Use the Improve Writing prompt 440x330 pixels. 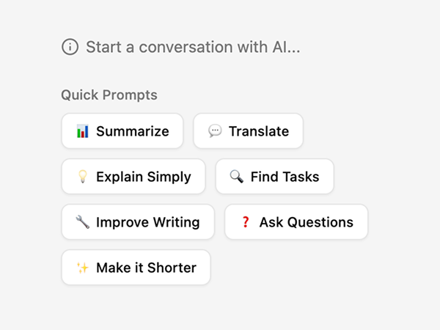click(x=138, y=222)
